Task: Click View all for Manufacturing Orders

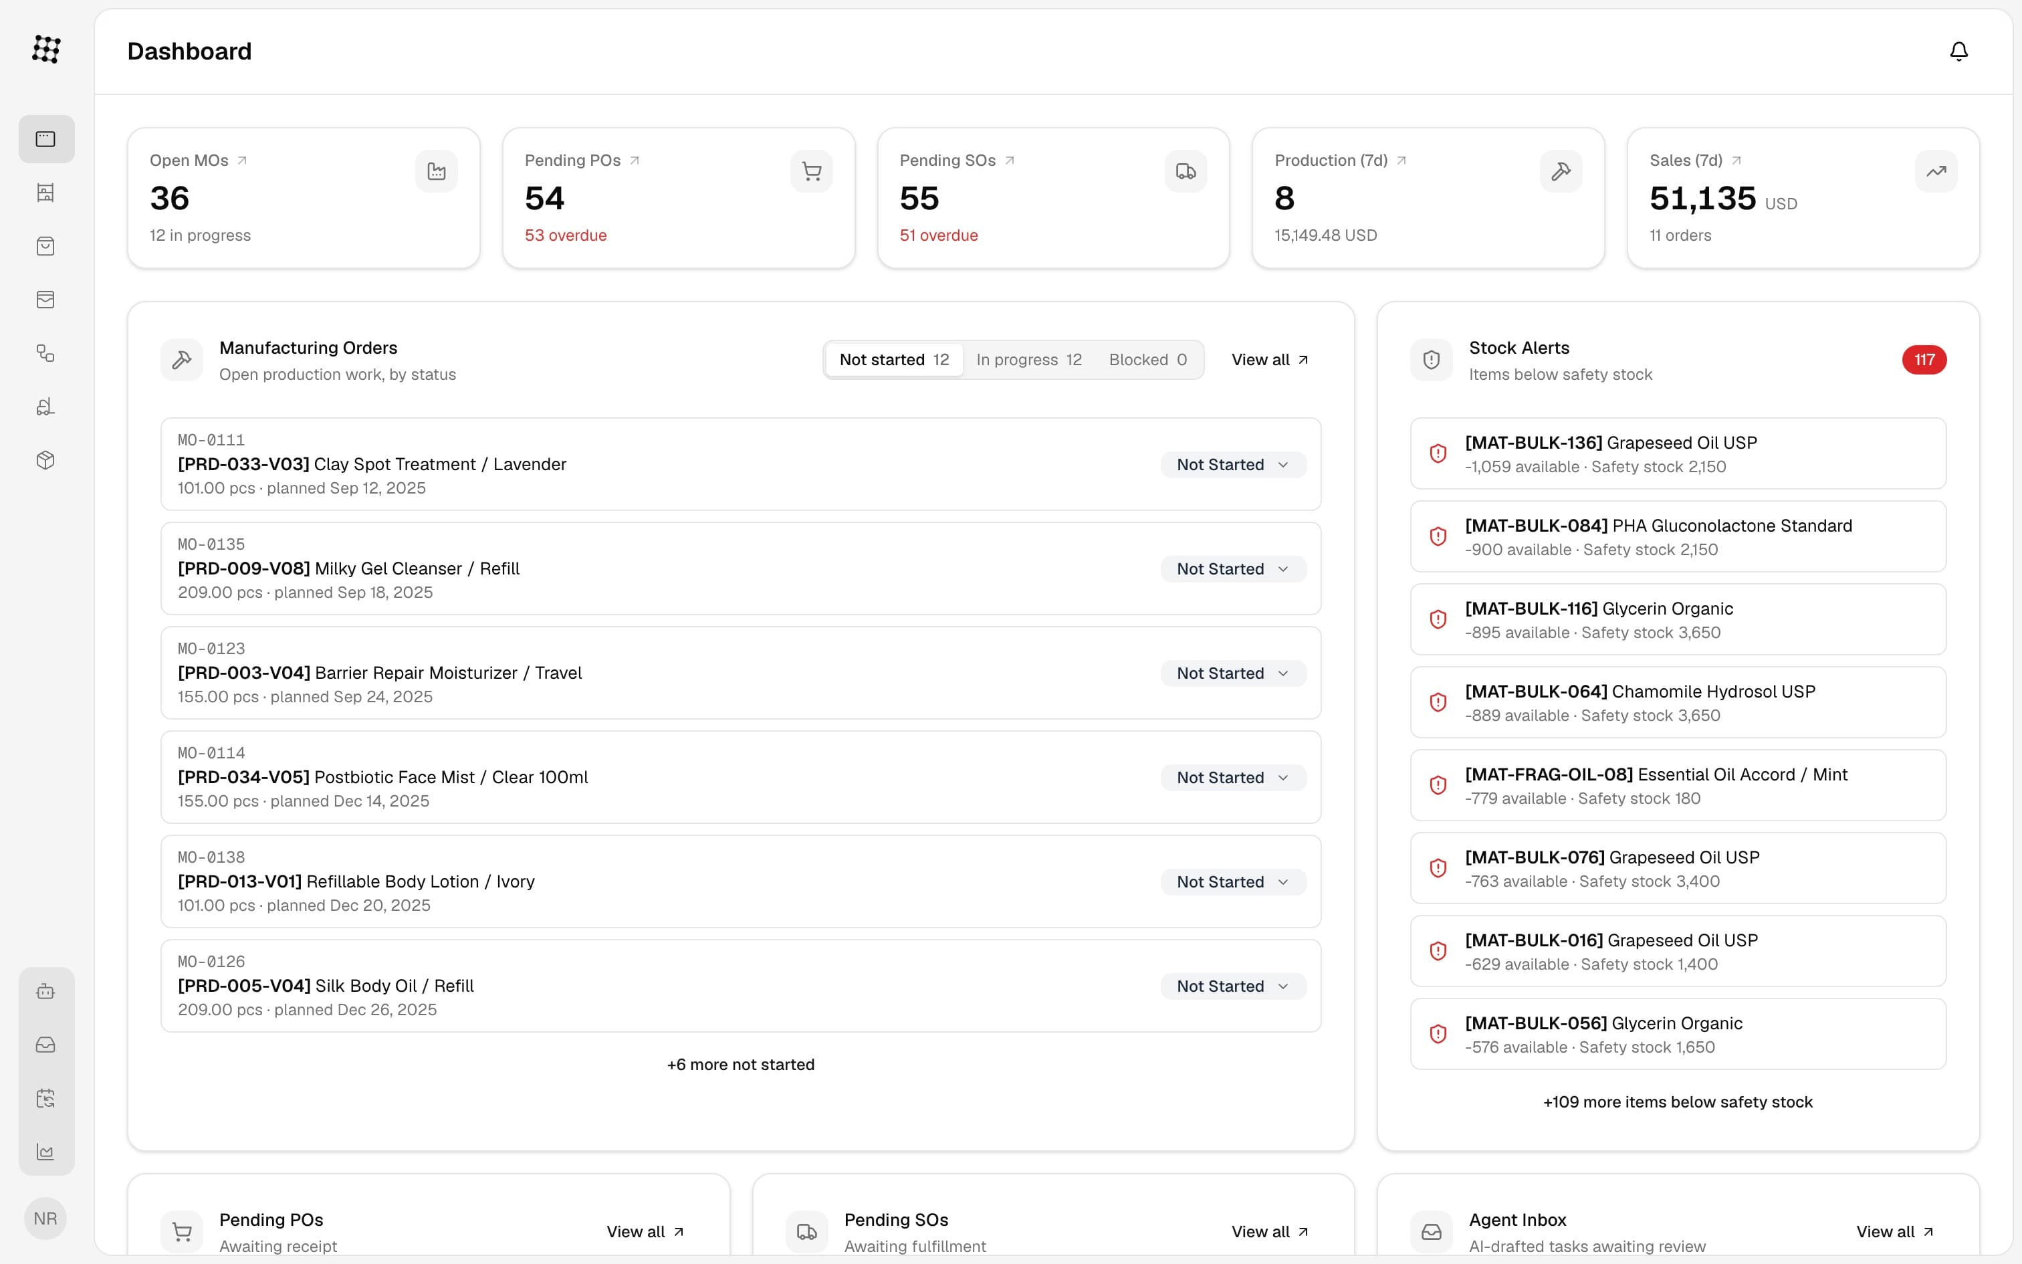Action: [x=1270, y=360]
